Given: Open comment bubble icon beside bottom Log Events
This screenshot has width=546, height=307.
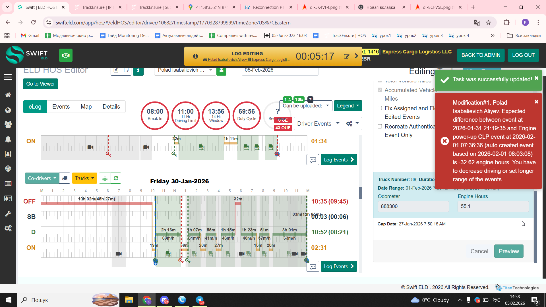Looking at the screenshot, I should point(313,267).
